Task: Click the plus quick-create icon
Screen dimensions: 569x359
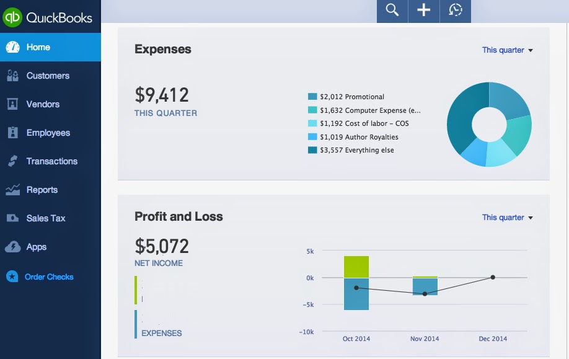Action: 423,11
